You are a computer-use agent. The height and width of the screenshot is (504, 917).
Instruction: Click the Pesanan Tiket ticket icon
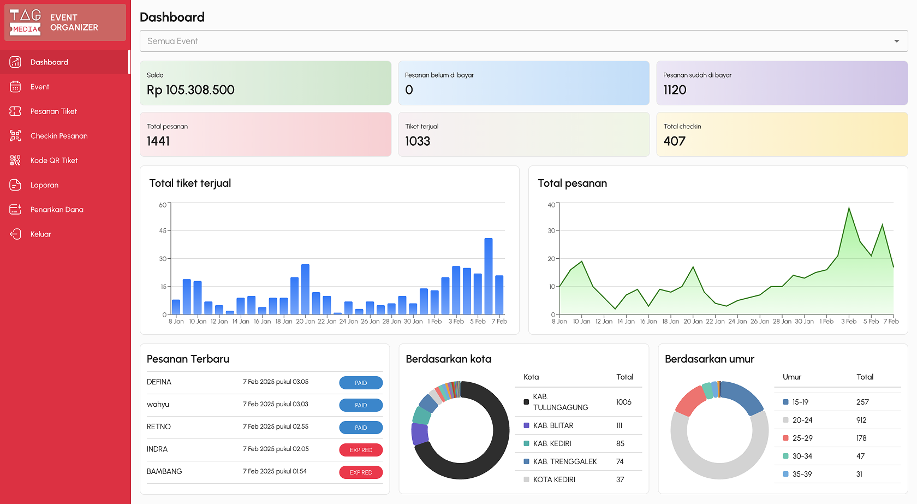(x=15, y=111)
